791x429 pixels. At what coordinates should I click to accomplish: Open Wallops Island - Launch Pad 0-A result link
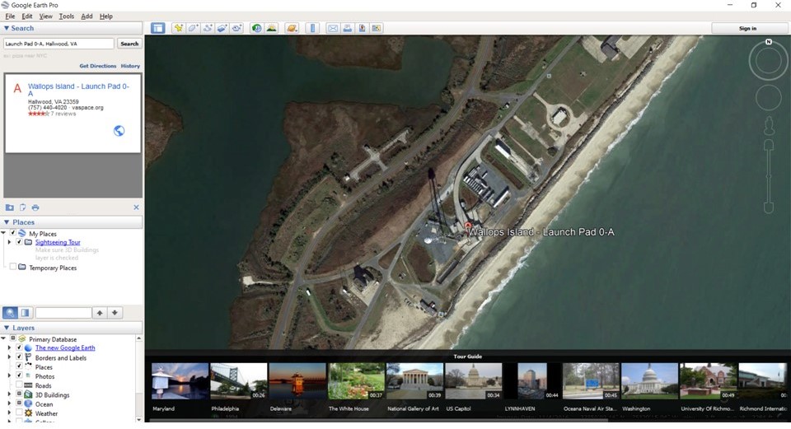click(78, 90)
